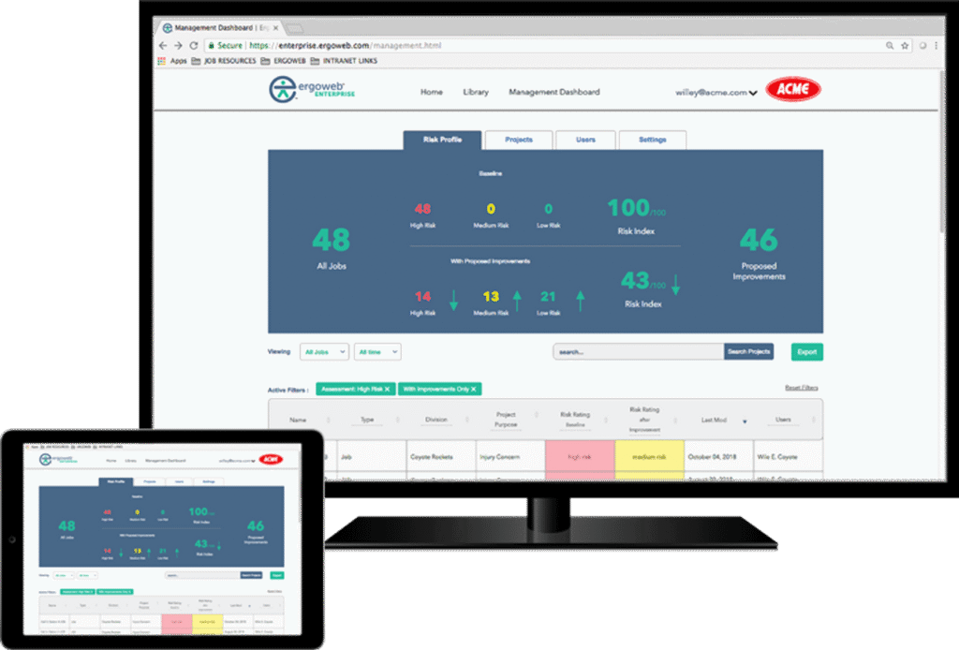
Task: Click the browser back arrow
Action: point(163,45)
